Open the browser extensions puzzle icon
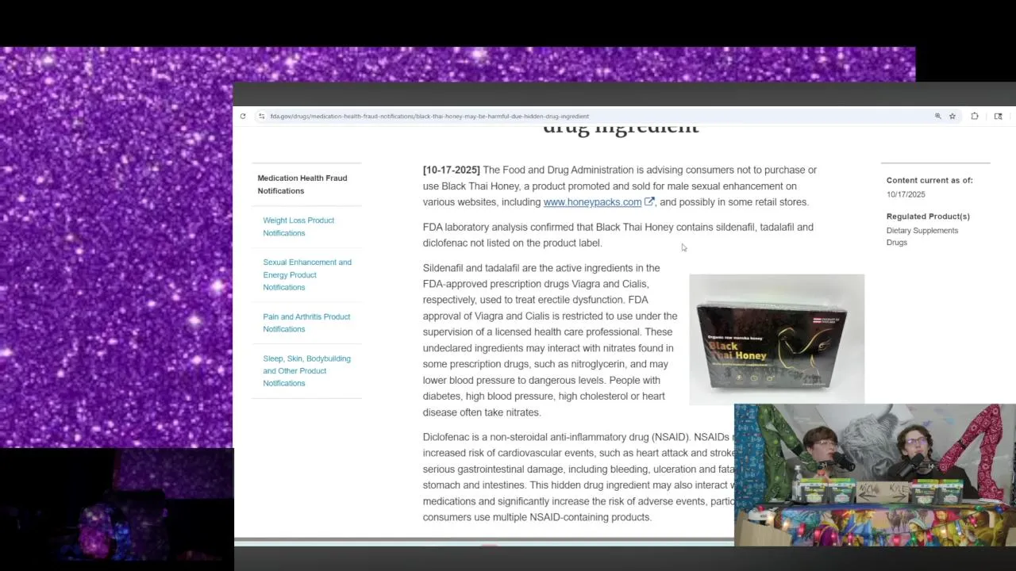Image resolution: width=1016 pixels, height=571 pixels. click(975, 116)
